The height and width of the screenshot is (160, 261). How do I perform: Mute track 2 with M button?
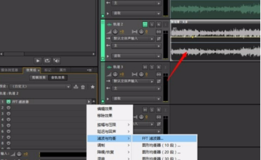(x=145, y=25)
